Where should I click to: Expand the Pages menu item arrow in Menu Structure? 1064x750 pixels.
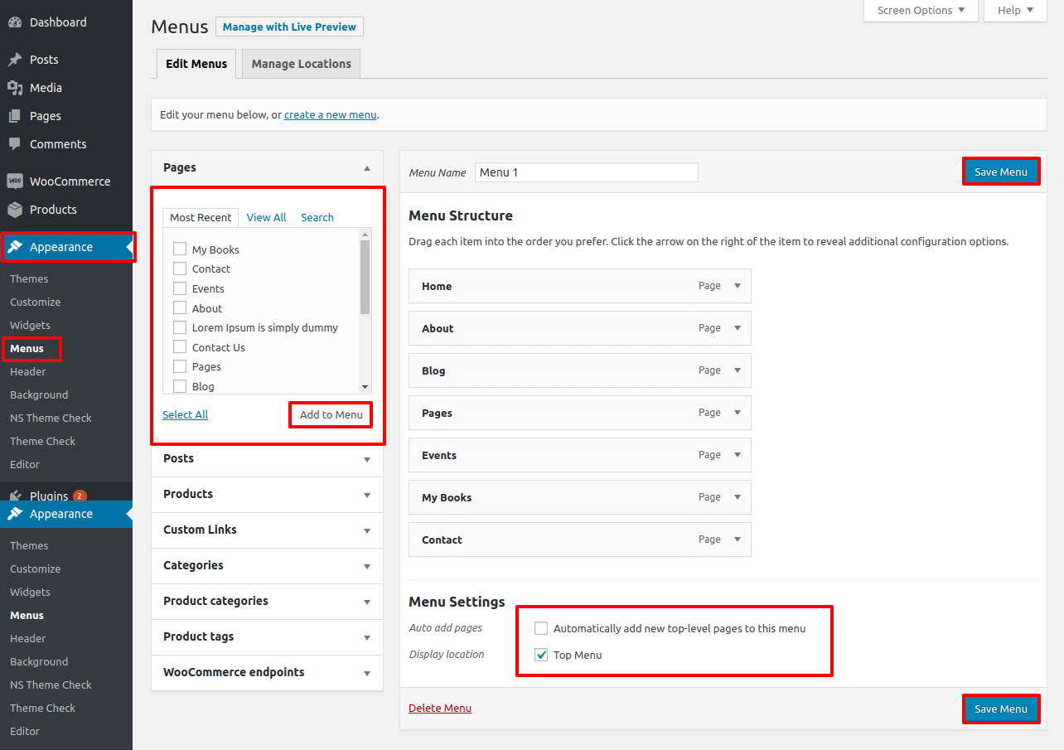tap(738, 413)
